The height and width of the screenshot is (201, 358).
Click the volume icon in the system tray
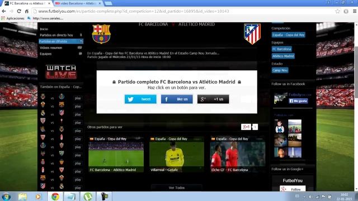tap(310, 197)
